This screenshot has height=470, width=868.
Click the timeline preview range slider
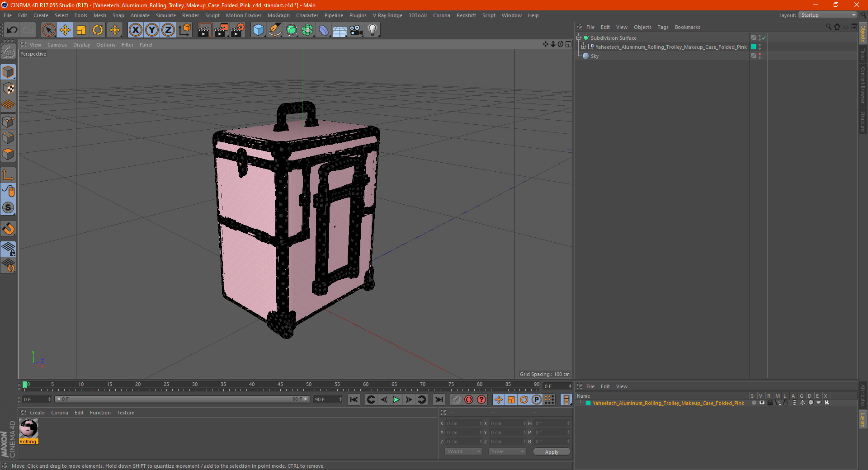(182, 399)
